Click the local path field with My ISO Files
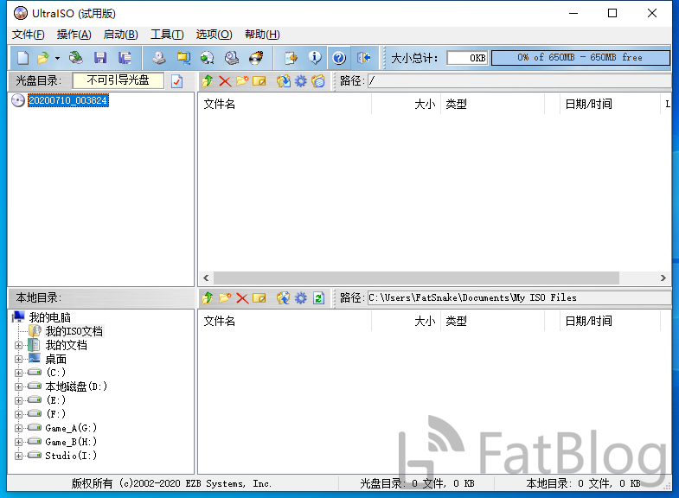The image size is (679, 498). (519, 297)
